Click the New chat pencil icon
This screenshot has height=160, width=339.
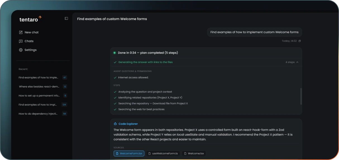(21, 32)
